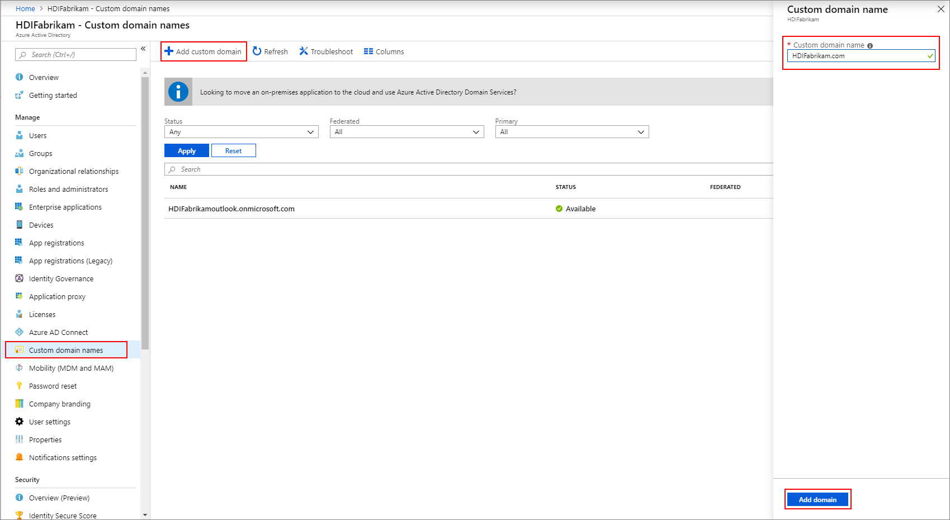Image resolution: width=950 pixels, height=520 pixels.
Task: Expand the Federated filter dropdown
Action: pyautogui.click(x=407, y=131)
